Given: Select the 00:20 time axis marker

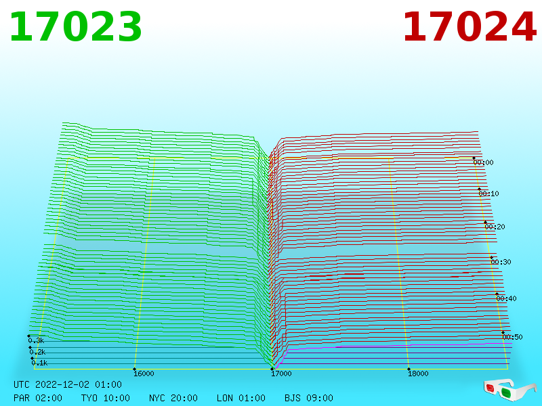Looking at the screenshot, I should click(x=495, y=227).
